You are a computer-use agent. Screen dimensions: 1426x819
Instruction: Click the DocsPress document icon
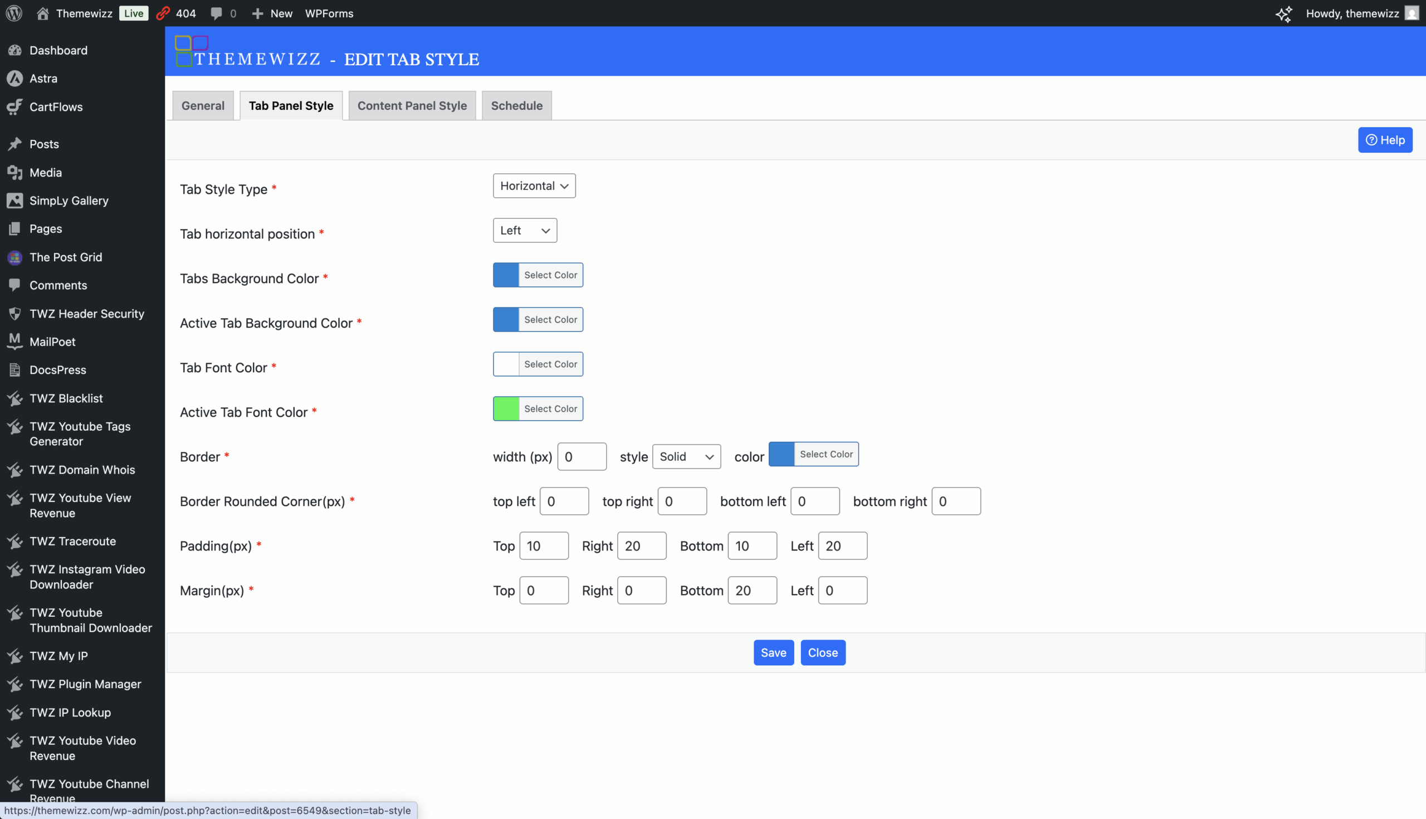pos(15,369)
